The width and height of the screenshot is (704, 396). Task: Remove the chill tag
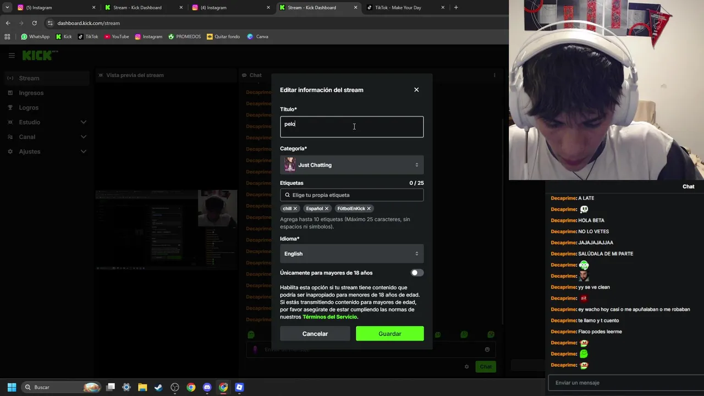click(295, 208)
